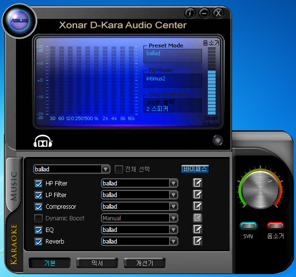Viewport: 296px width, 277px height.
Task: Select the 믹서 tab
Action: (x=97, y=263)
